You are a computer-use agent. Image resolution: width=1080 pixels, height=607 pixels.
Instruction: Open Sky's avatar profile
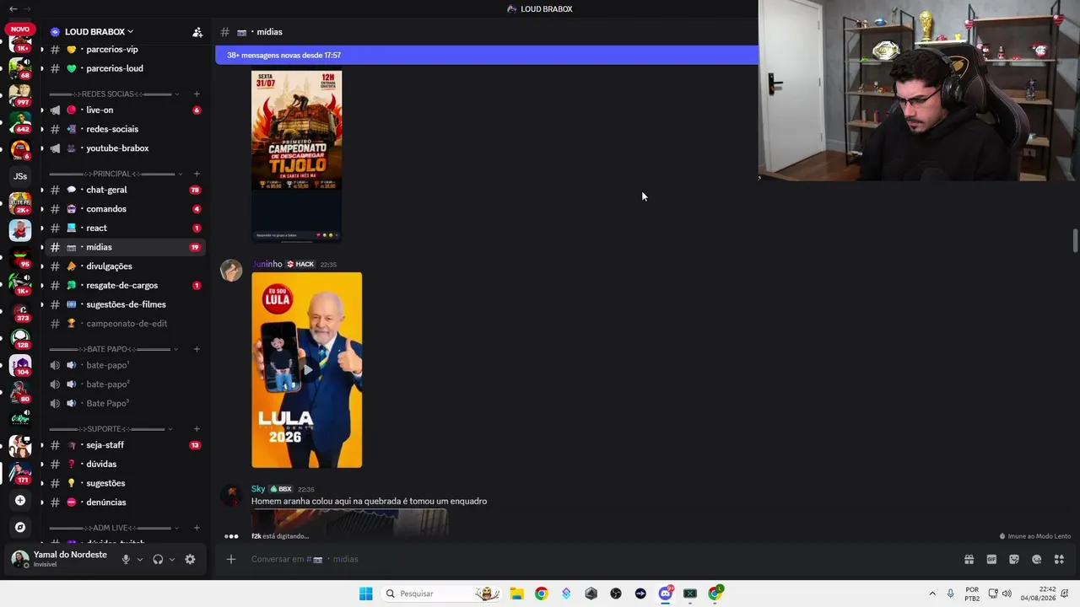coord(231,495)
